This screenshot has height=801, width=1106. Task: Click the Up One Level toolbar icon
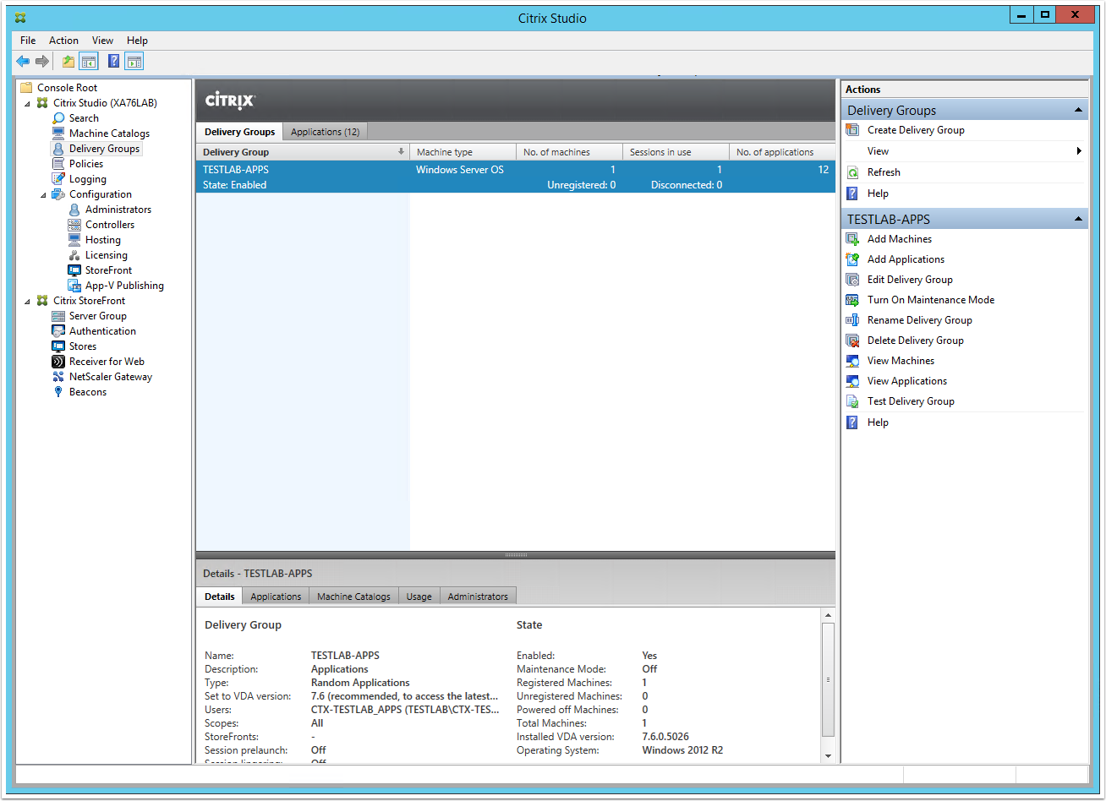click(68, 61)
